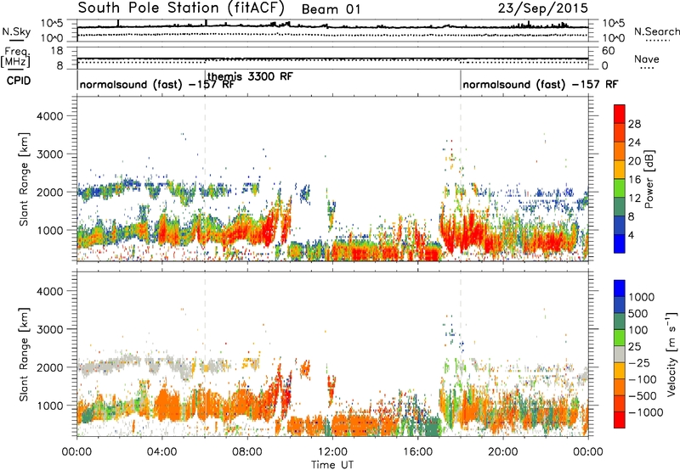Click the '60' Nave axis value
This screenshot has width=680, height=470.
tap(608, 51)
